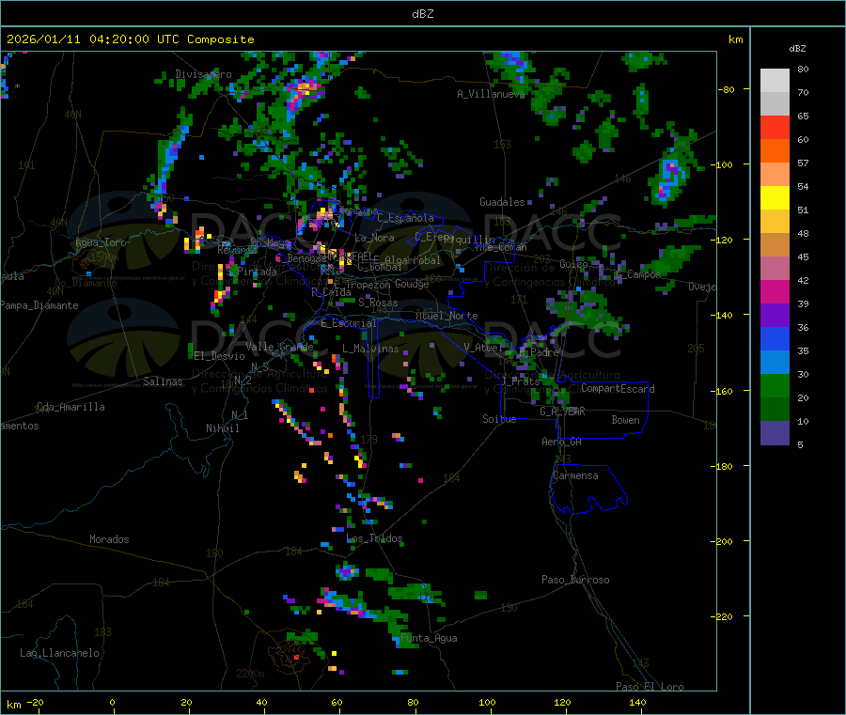
Task: Click the C_Española place label
Action: tap(405, 218)
